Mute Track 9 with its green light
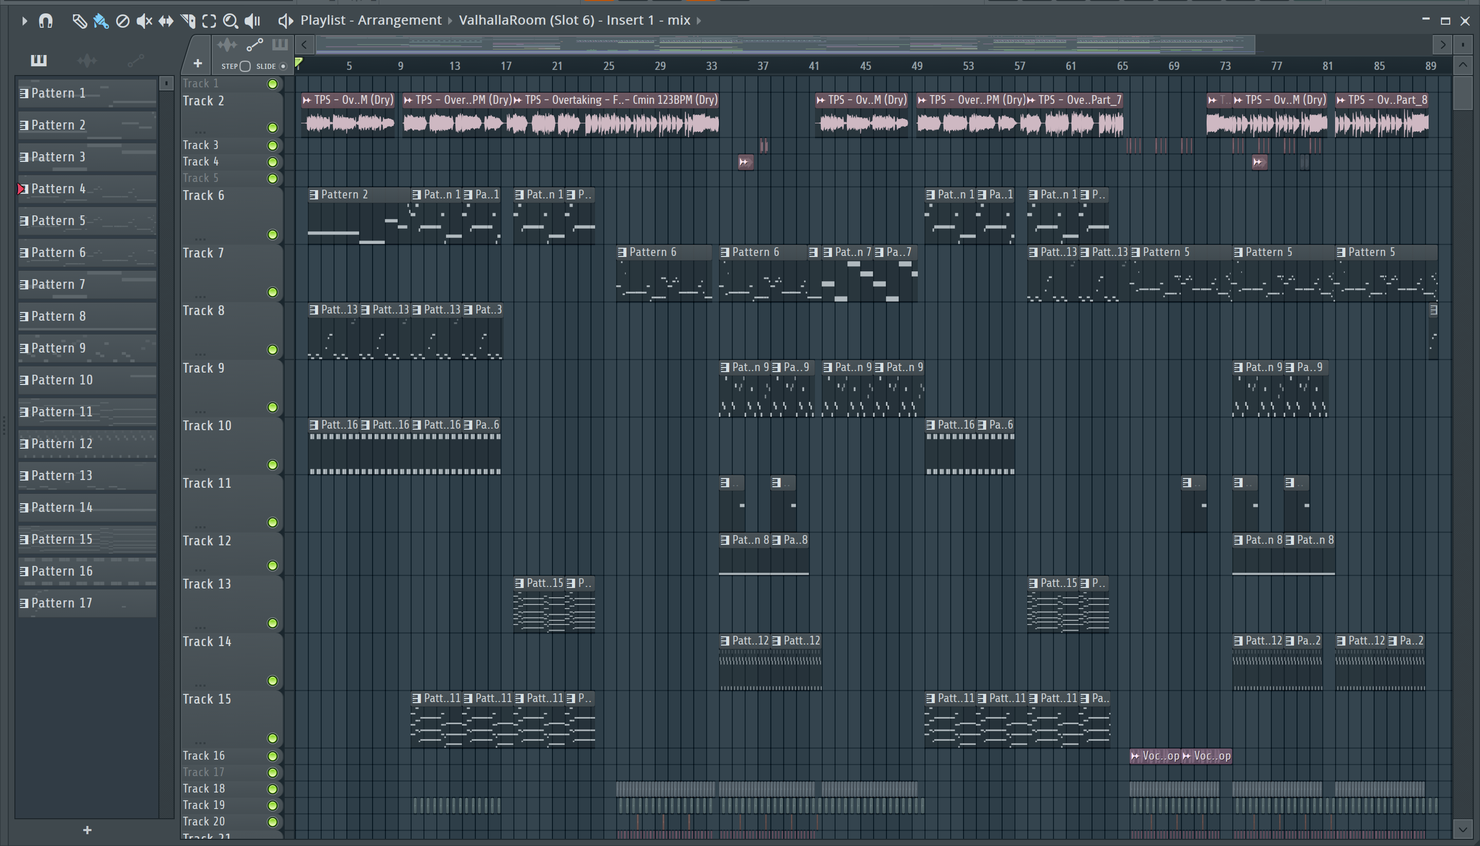The height and width of the screenshot is (846, 1480). click(272, 407)
